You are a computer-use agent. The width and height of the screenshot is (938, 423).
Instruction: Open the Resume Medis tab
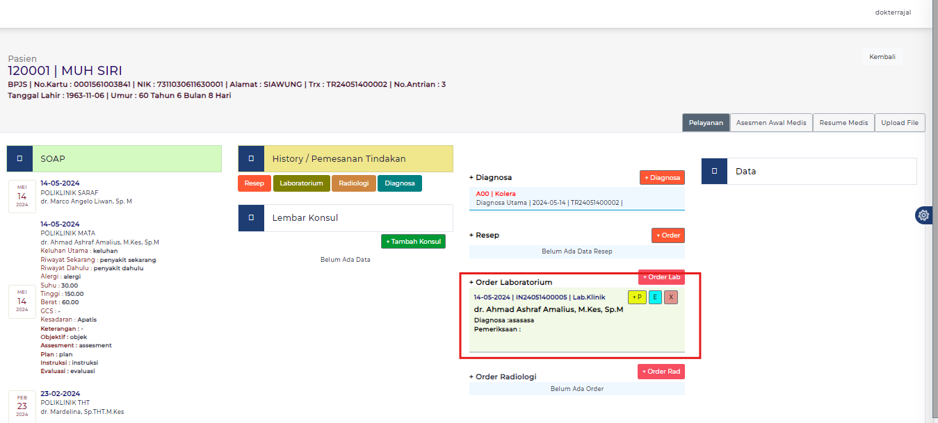843,123
